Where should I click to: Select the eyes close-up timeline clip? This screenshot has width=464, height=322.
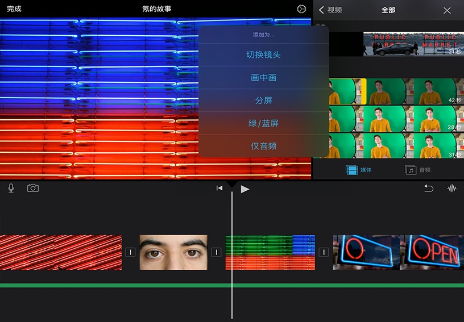coord(173,252)
